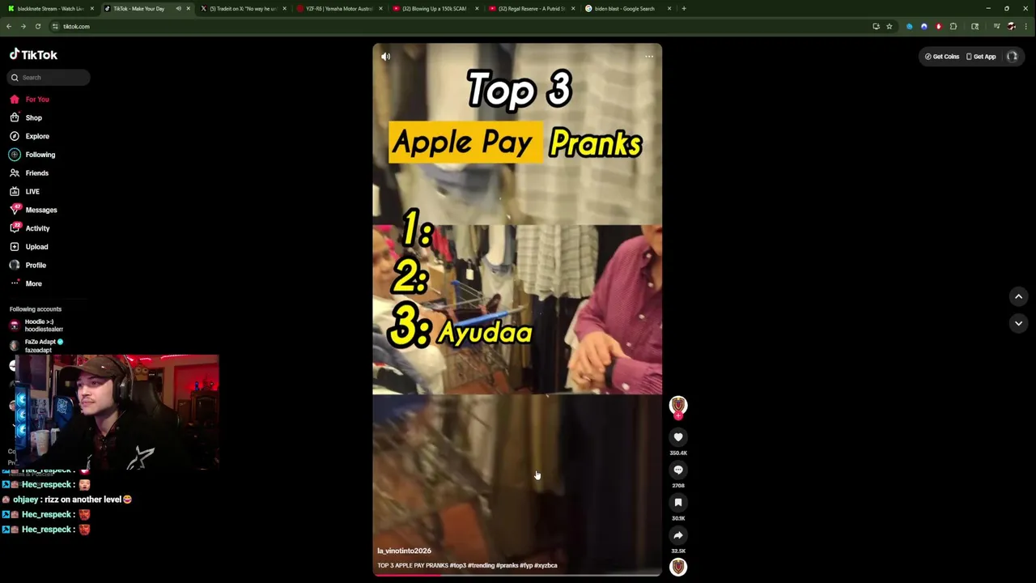The image size is (1036, 583).
Task: Open your Profile from the sidebar
Action: pos(28,265)
